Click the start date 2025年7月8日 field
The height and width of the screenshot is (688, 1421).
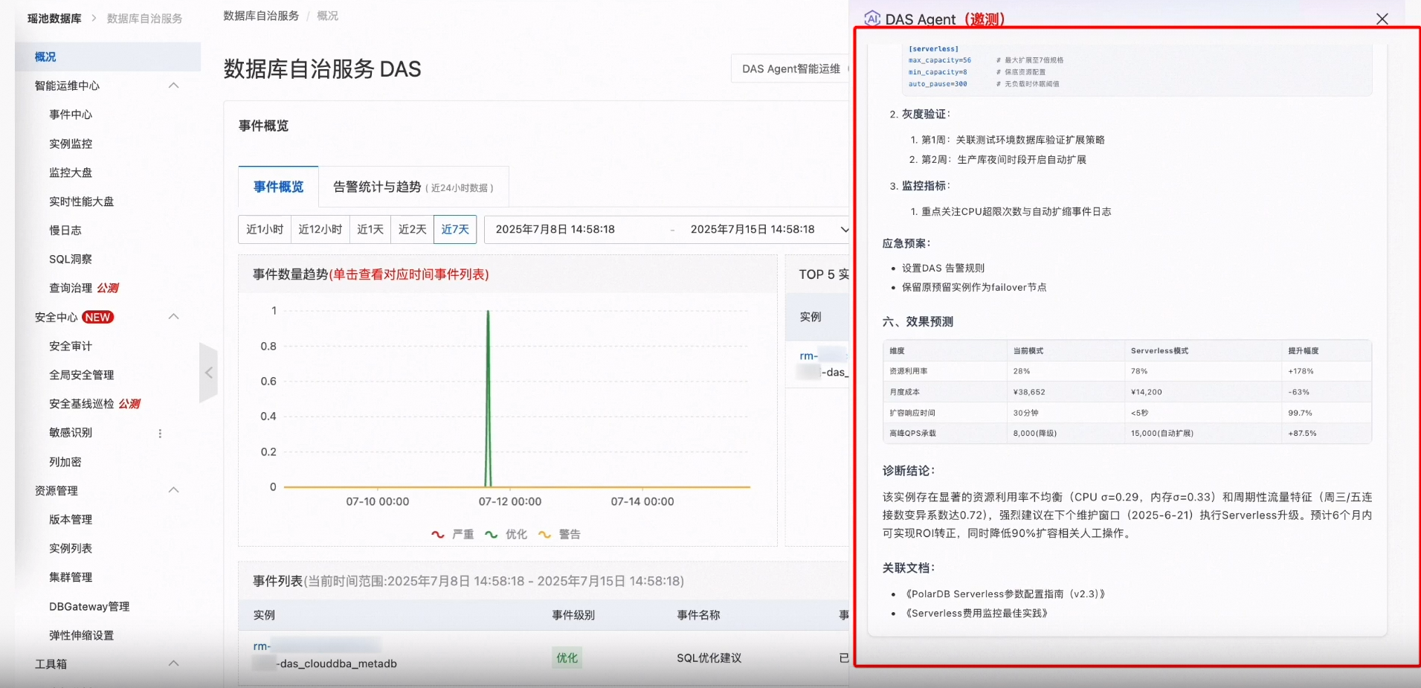pos(555,230)
